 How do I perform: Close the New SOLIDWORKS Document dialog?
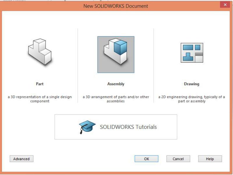tap(225, 5)
